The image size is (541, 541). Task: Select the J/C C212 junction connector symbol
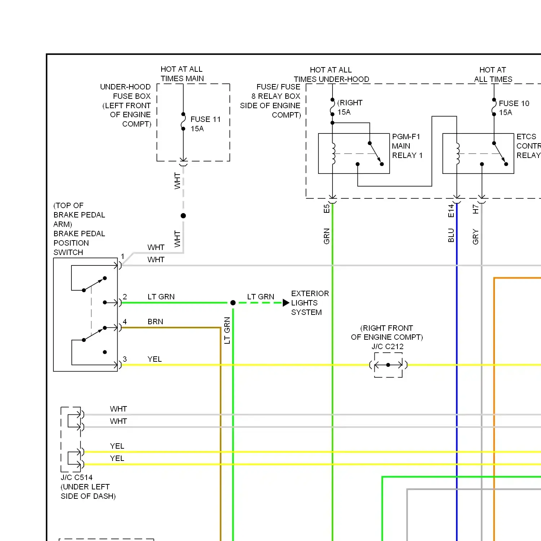click(x=388, y=365)
